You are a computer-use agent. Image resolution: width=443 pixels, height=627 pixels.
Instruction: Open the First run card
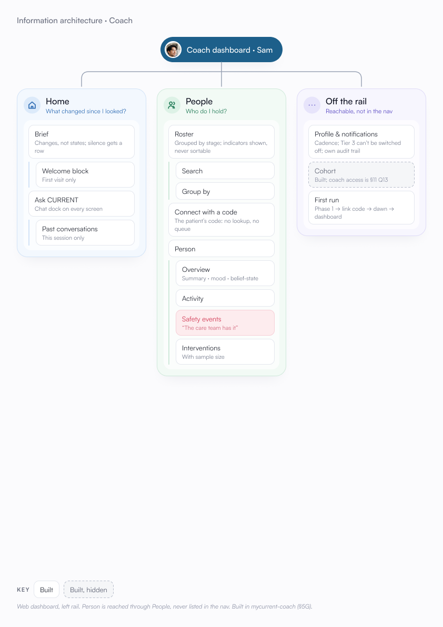point(361,208)
